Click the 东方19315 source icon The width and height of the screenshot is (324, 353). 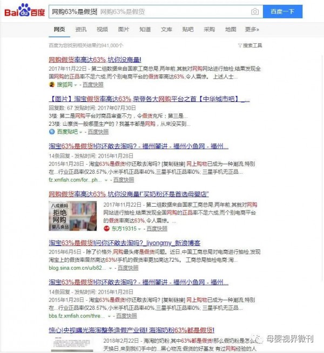106,228
